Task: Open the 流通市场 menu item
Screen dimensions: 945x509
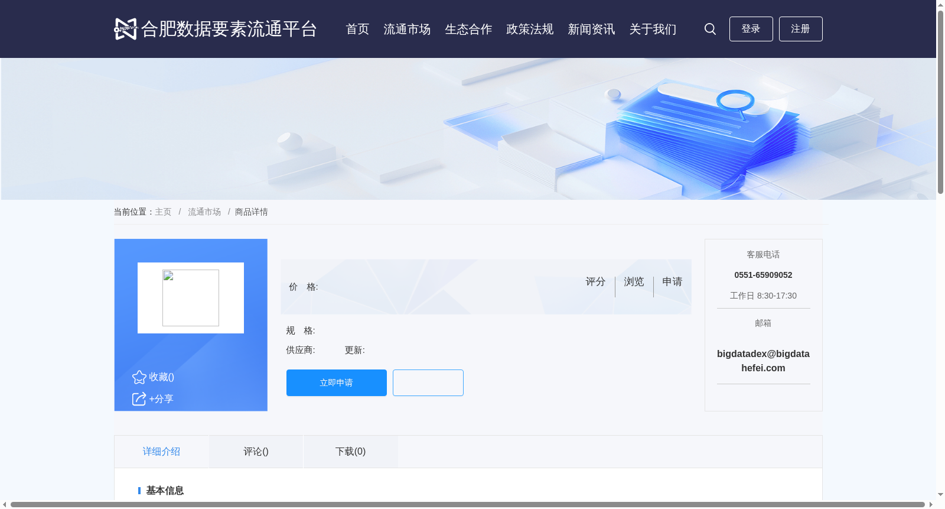Action: click(x=407, y=29)
